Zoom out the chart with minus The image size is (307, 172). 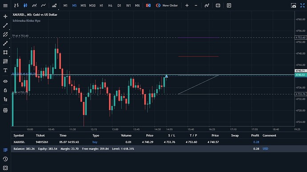196,5
